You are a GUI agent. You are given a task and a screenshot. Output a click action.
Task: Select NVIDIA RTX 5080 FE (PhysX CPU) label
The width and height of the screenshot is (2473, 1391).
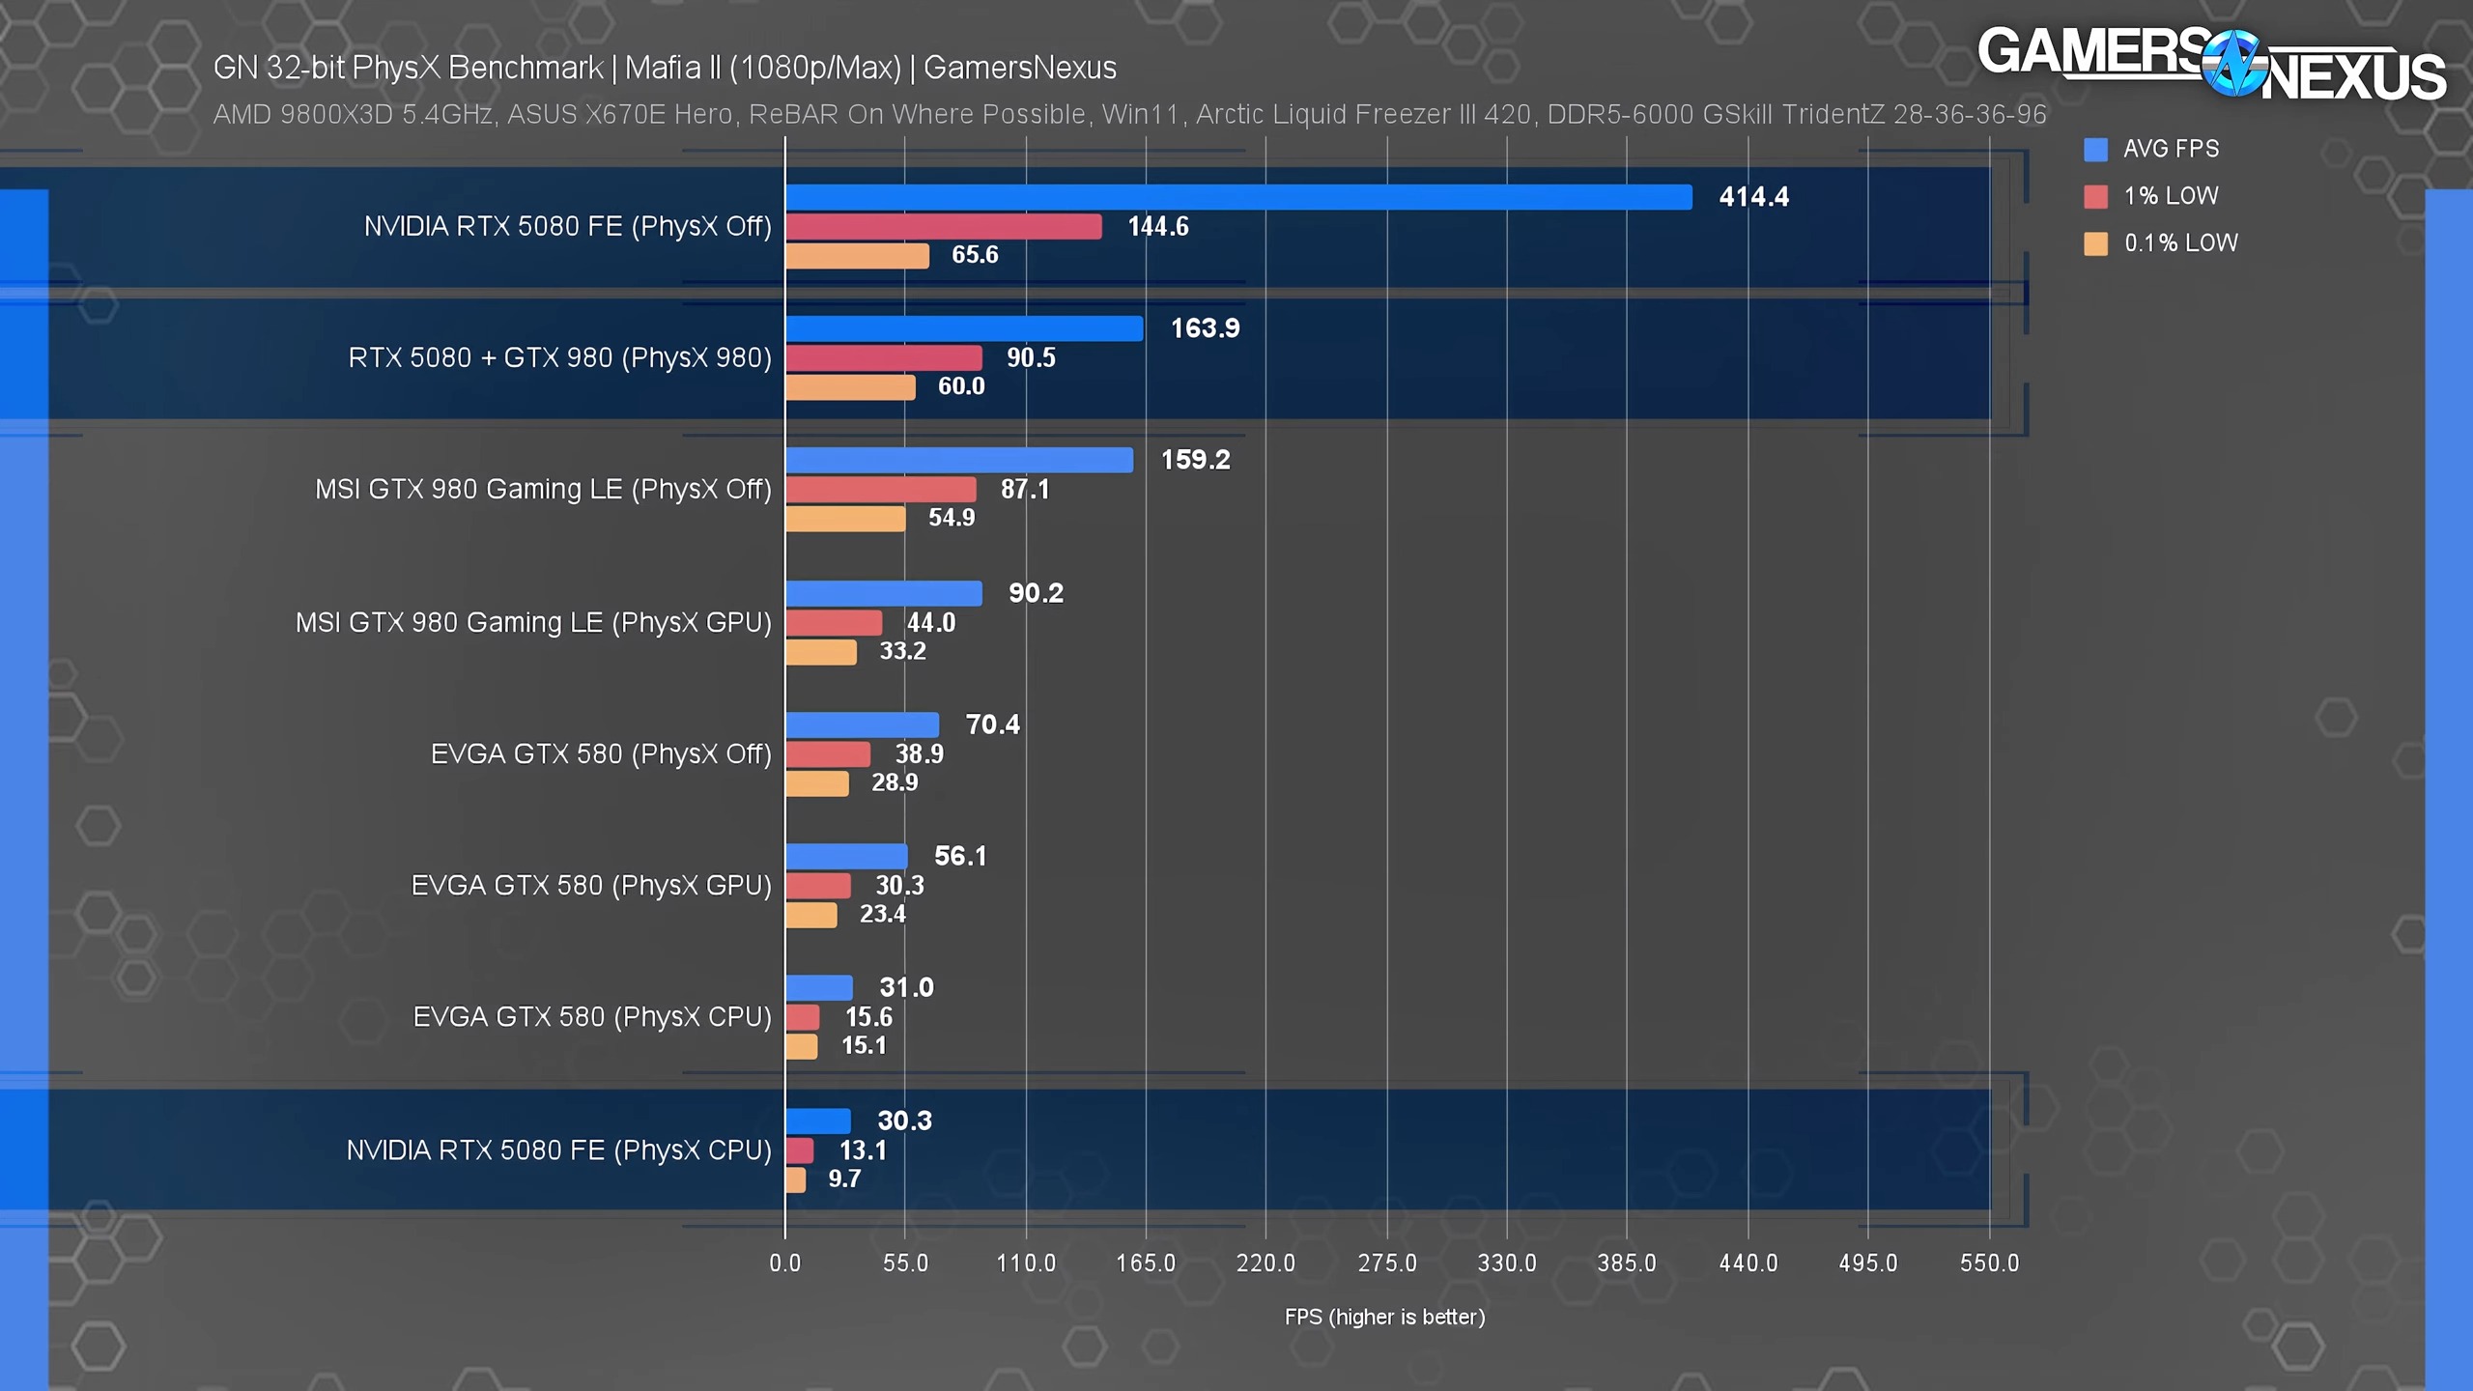558,1150
